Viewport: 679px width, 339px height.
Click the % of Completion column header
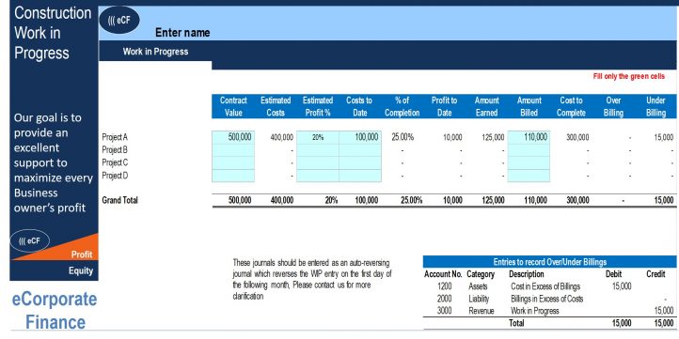[x=403, y=106]
